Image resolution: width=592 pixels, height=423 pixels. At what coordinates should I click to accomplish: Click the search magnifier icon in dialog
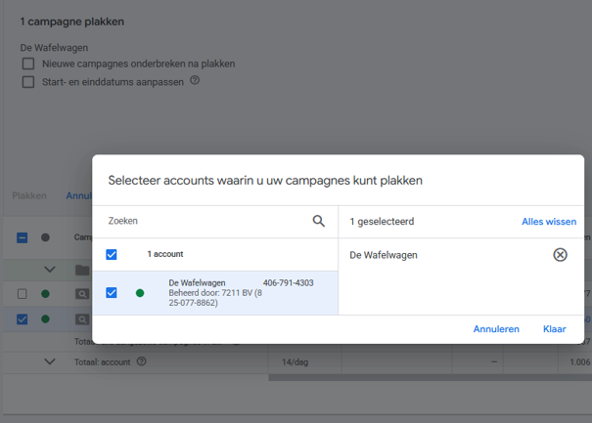[x=319, y=221]
